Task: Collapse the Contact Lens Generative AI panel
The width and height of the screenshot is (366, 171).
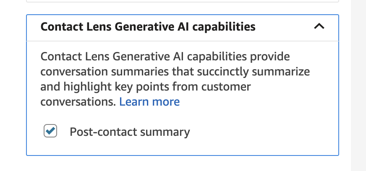Action: tap(319, 26)
